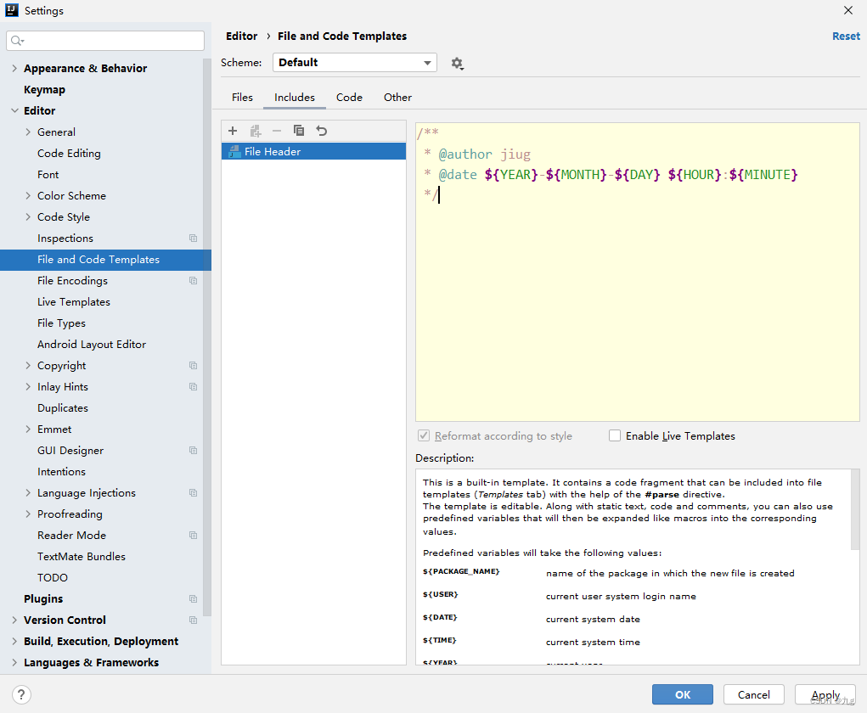Viewport: 867px width, 713px height.
Task: Expand the Copyright node
Action: pos(28,365)
